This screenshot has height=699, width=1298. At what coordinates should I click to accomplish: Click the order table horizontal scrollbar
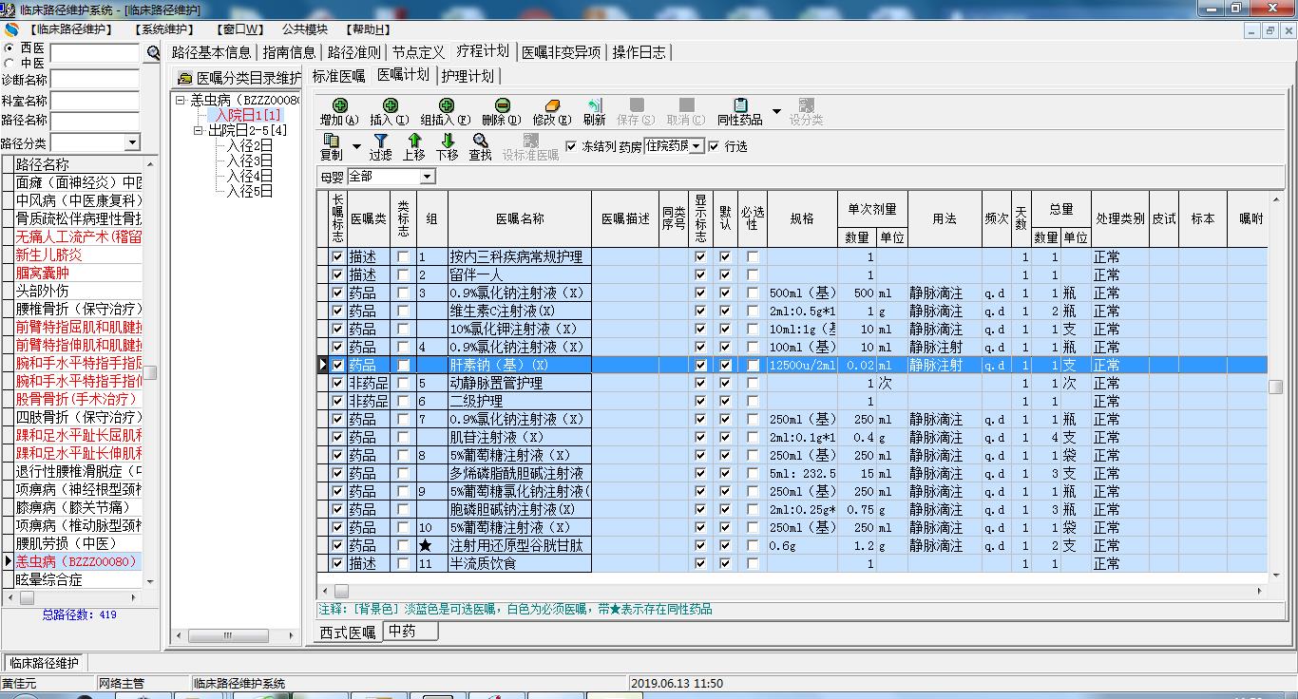792,591
